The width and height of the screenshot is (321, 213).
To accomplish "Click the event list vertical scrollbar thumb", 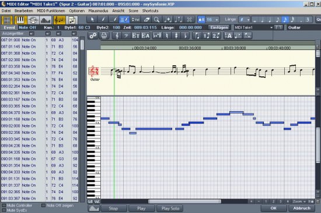I will coord(82,45).
